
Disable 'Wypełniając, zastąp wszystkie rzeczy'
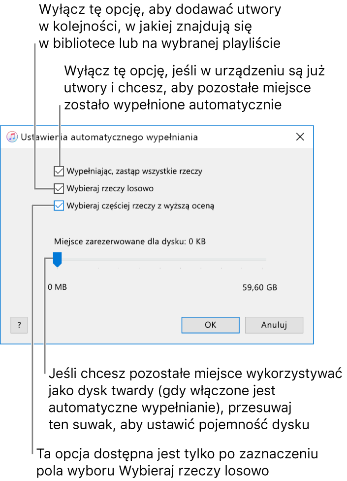click(59, 172)
